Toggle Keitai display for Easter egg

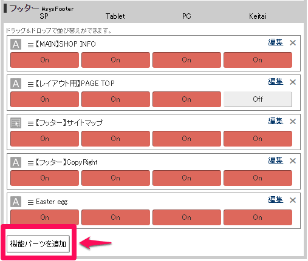point(258,217)
